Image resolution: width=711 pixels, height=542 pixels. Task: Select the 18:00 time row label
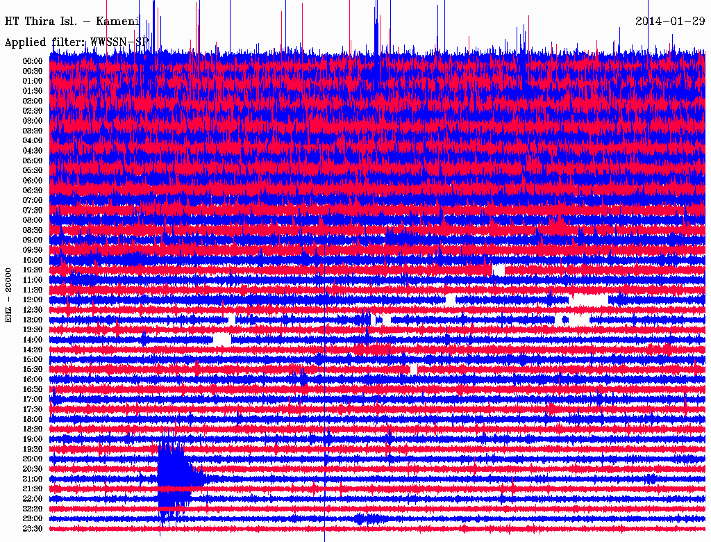33,419
